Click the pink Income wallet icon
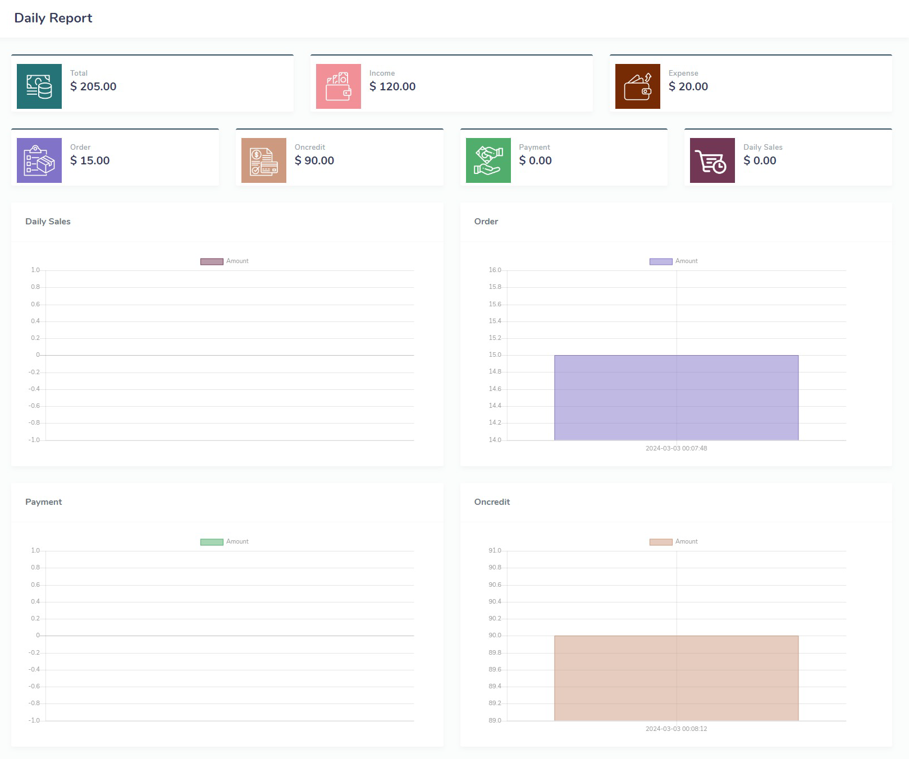 (x=338, y=86)
